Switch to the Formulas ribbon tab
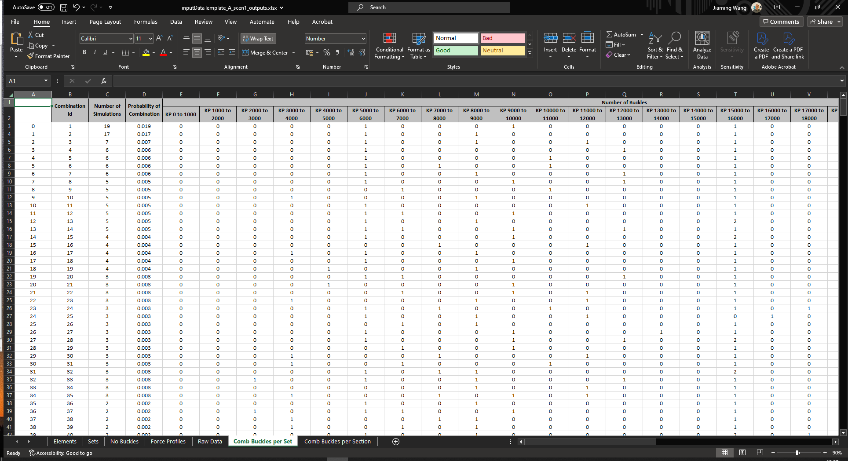Screen dimensions: 848x461 146,22
